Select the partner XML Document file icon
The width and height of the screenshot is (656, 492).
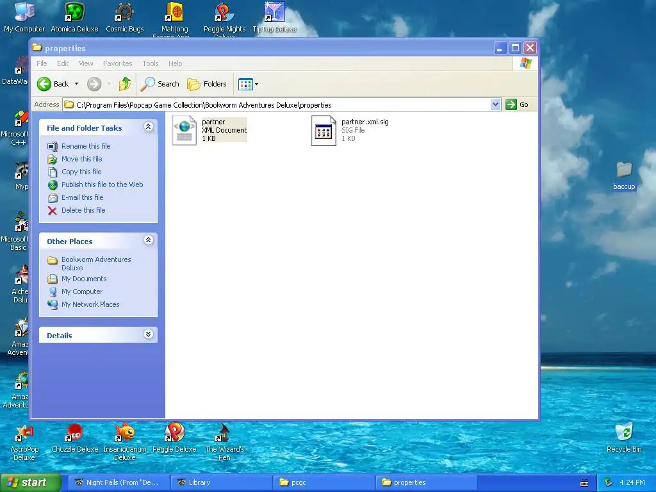[184, 131]
